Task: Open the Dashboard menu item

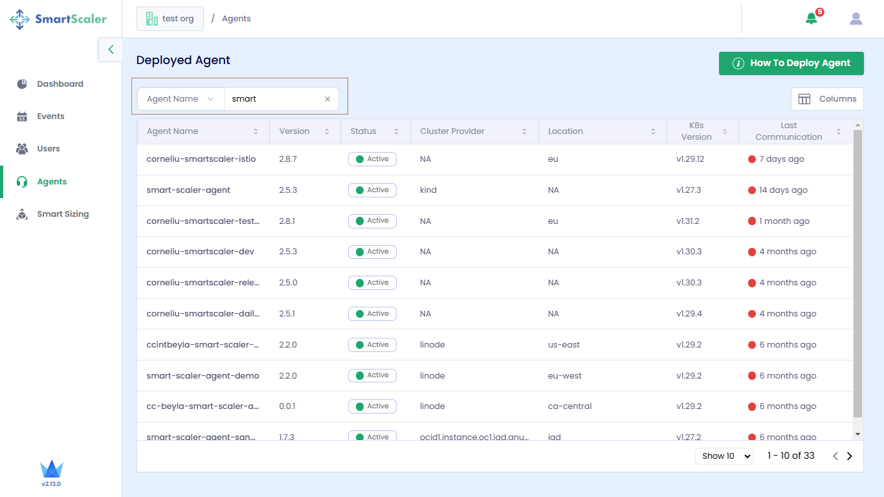Action: [60, 84]
